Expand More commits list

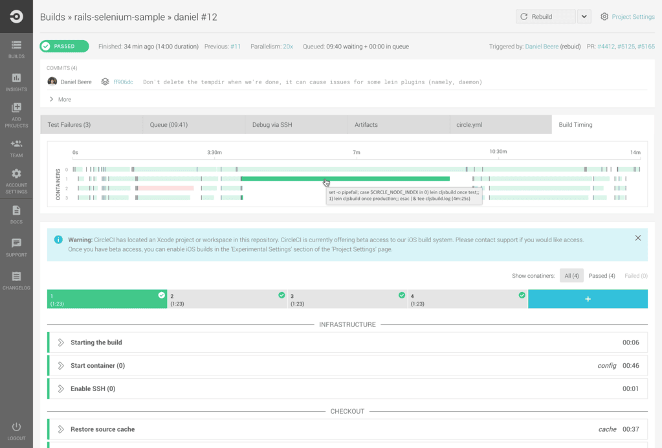pyautogui.click(x=60, y=100)
